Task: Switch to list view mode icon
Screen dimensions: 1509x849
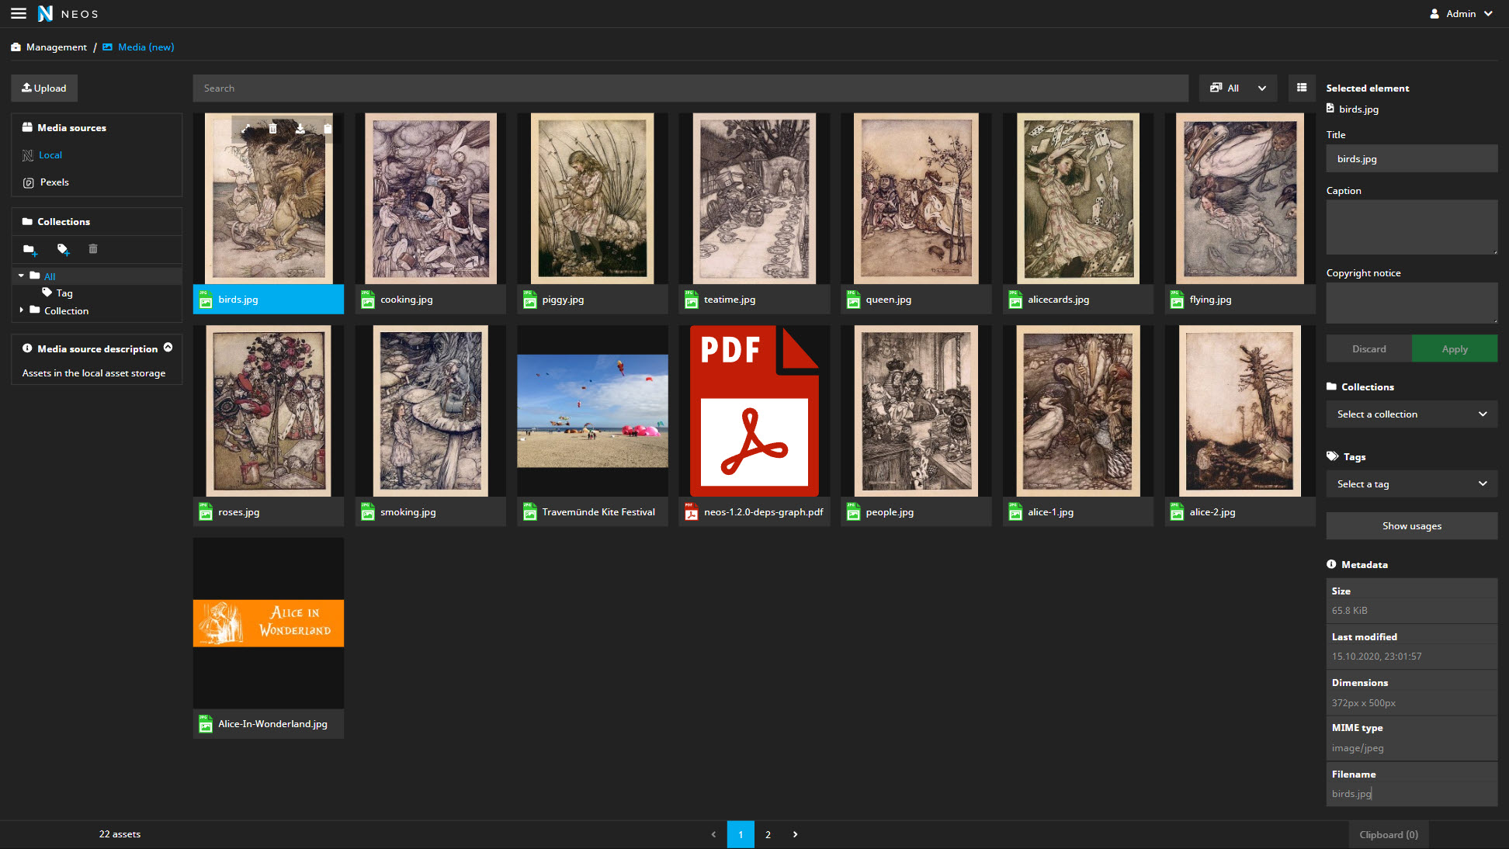Action: (x=1302, y=88)
